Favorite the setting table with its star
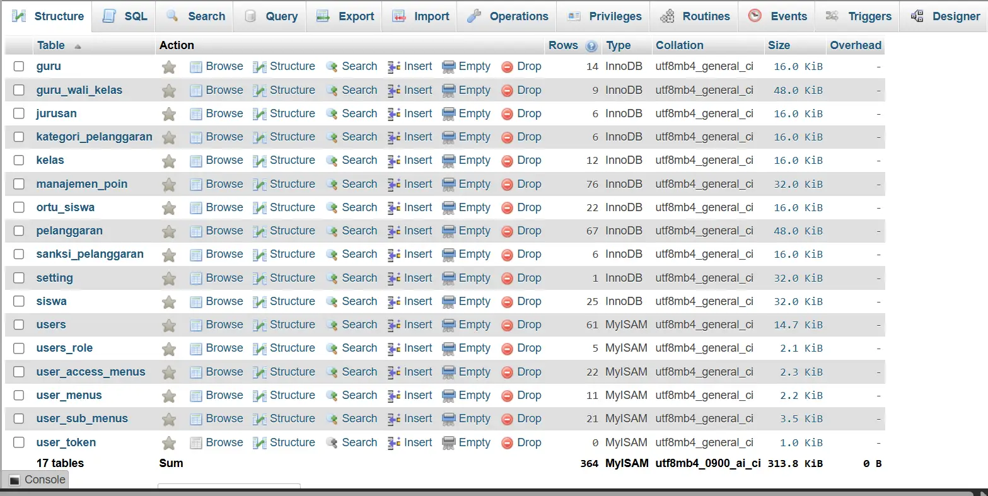 pyautogui.click(x=169, y=279)
